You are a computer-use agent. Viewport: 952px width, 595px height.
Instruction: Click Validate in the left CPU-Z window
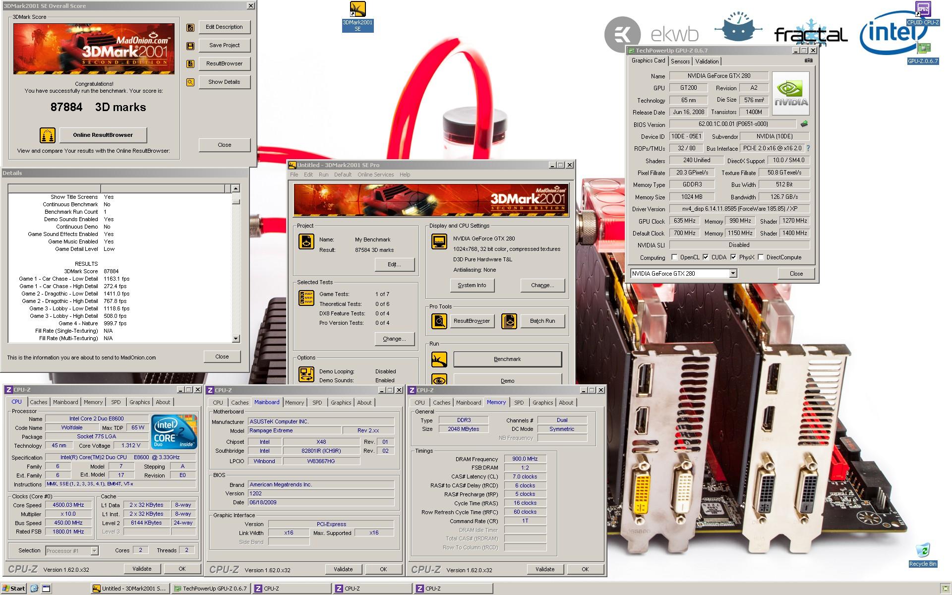point(142,569)
